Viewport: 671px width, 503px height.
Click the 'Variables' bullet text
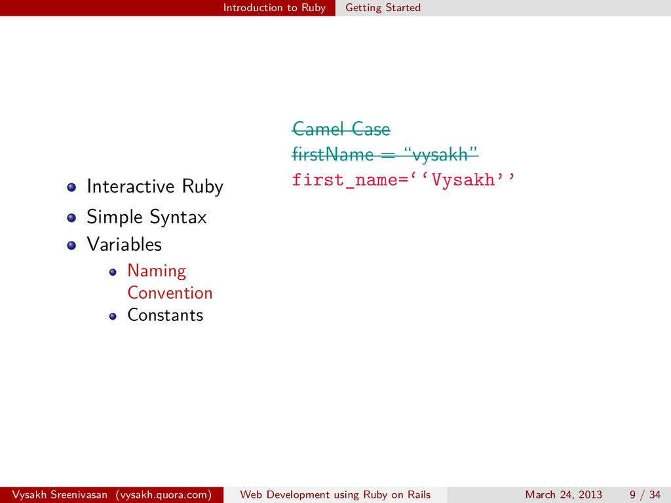click(x=124, y=244)
